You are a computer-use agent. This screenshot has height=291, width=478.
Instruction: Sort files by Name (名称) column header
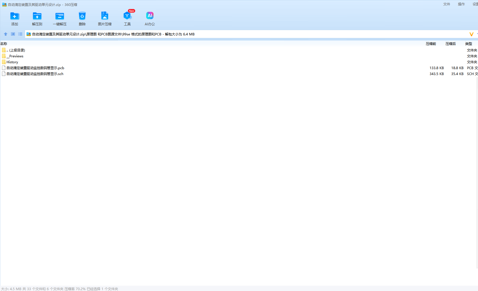tap(4, 44)
